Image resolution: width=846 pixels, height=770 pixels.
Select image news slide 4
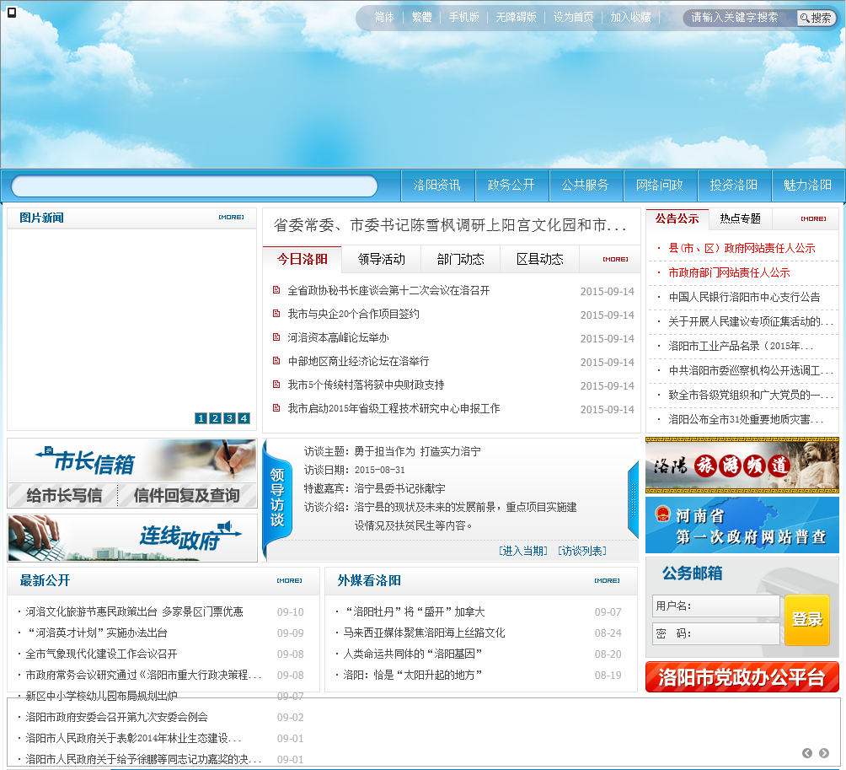244,418
